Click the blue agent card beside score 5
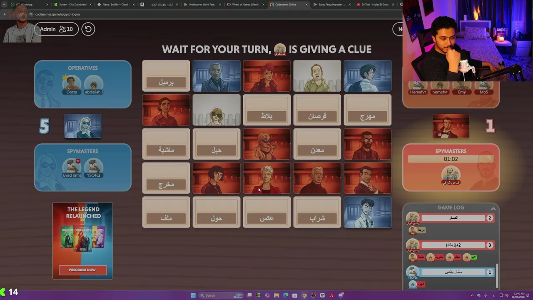The height and width of the screenshot is (300, 533). tap(83, 126)
